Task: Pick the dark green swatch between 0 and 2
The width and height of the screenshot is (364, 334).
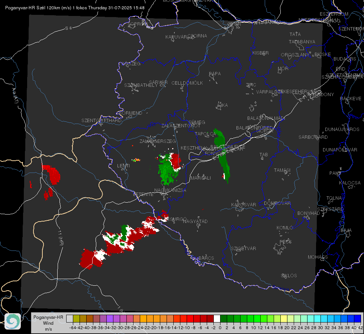Action: 223,319
